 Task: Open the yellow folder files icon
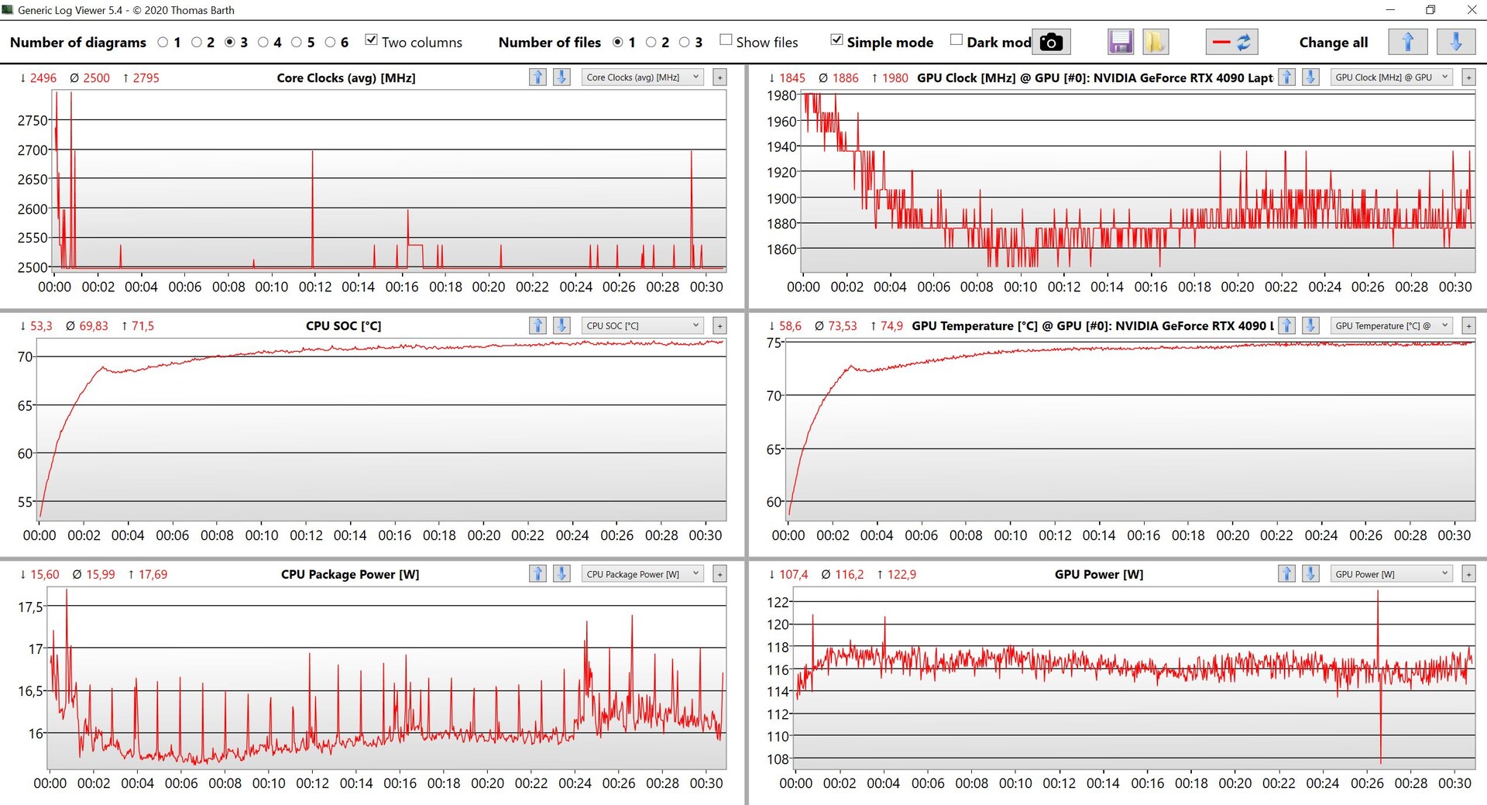tap(1155, 42)
